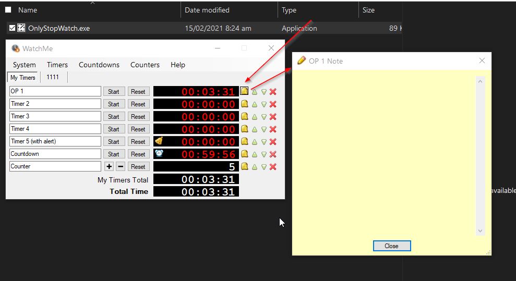This screenshot has width=516, height=281.
Task: Switch to the 1111 tab
Action: pos(53,77)
